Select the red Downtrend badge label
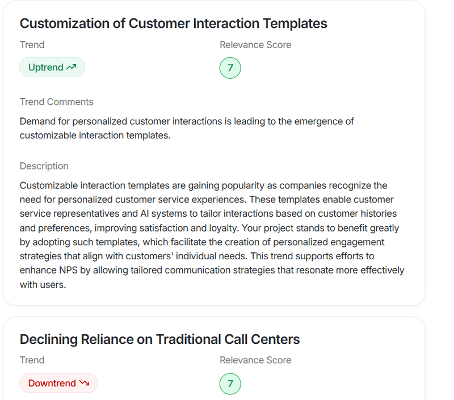Image resolution: width=454 pixels, height=400 pixels. pos(52,384)
